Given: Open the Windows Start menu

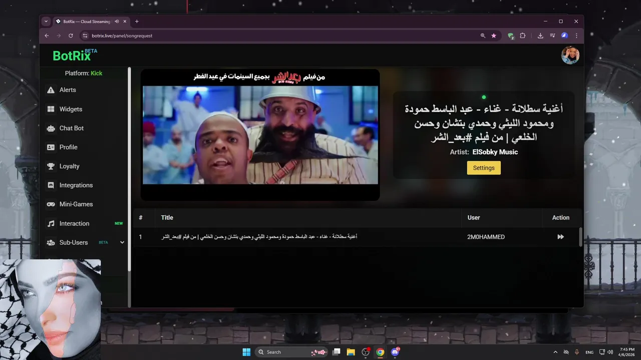Looking at the screenshot, I should (246, 352).
